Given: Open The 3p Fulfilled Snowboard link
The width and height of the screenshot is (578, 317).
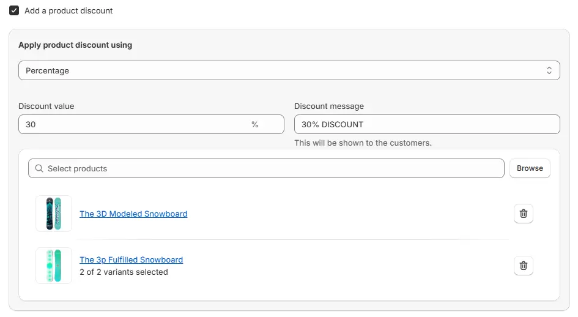Looking at the screenshot, I should pyautogui.click(x=131, y=259).
